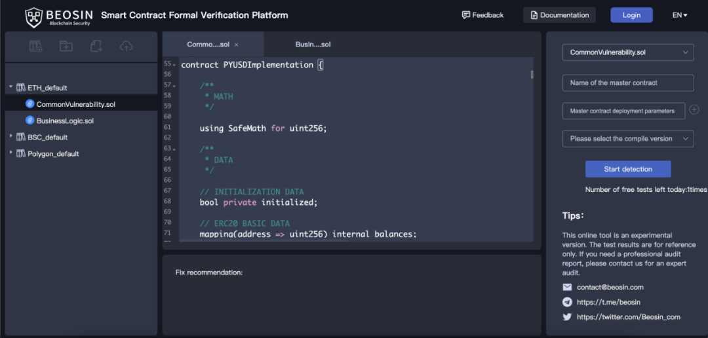Click the comment "// INITIALIZATION DATA"
Viewport: 708px width, 338px height.
[x=252, y=191]
